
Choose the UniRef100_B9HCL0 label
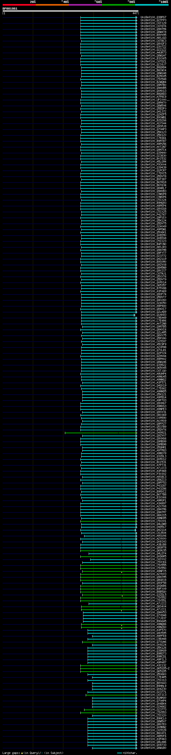tap(153, 718)
